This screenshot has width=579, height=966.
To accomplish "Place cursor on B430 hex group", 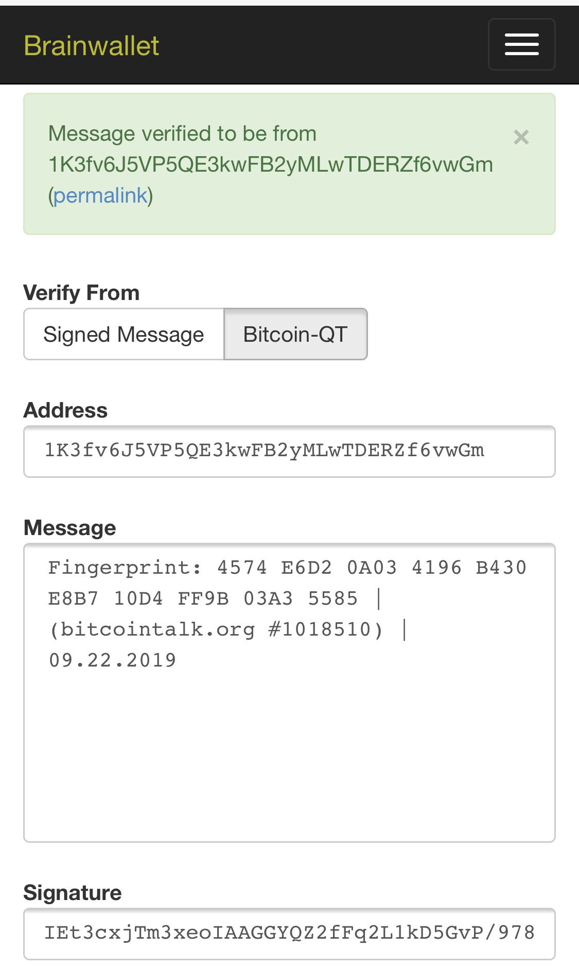I will coord(501,568).
